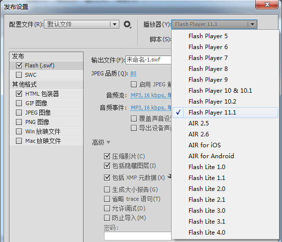Enable 允许调试 checkbox
This screenshot has height=242, width=282.
click(107, 208)
